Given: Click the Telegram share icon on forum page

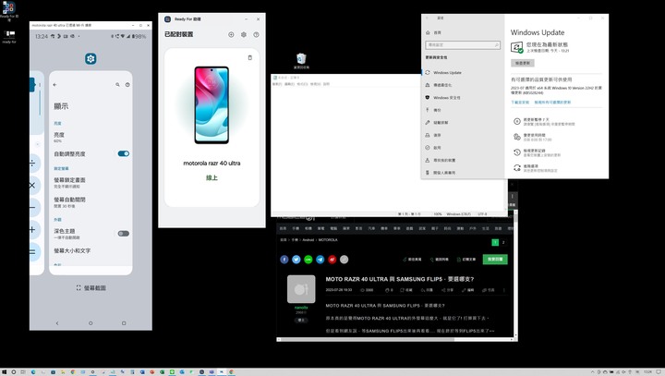Looking at the screenshot, I should click(x=320, y=260).
